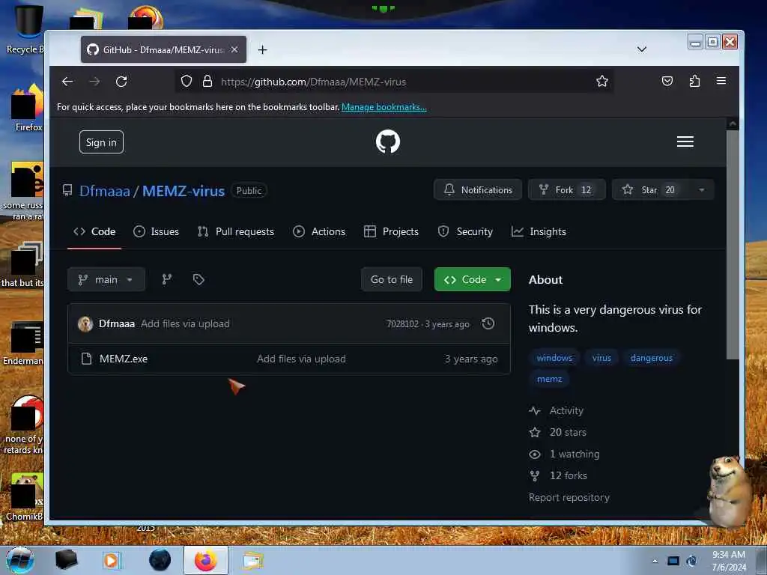Show hidden system tray icons
This screenshot has width=767, height=575.
[655, 561]
